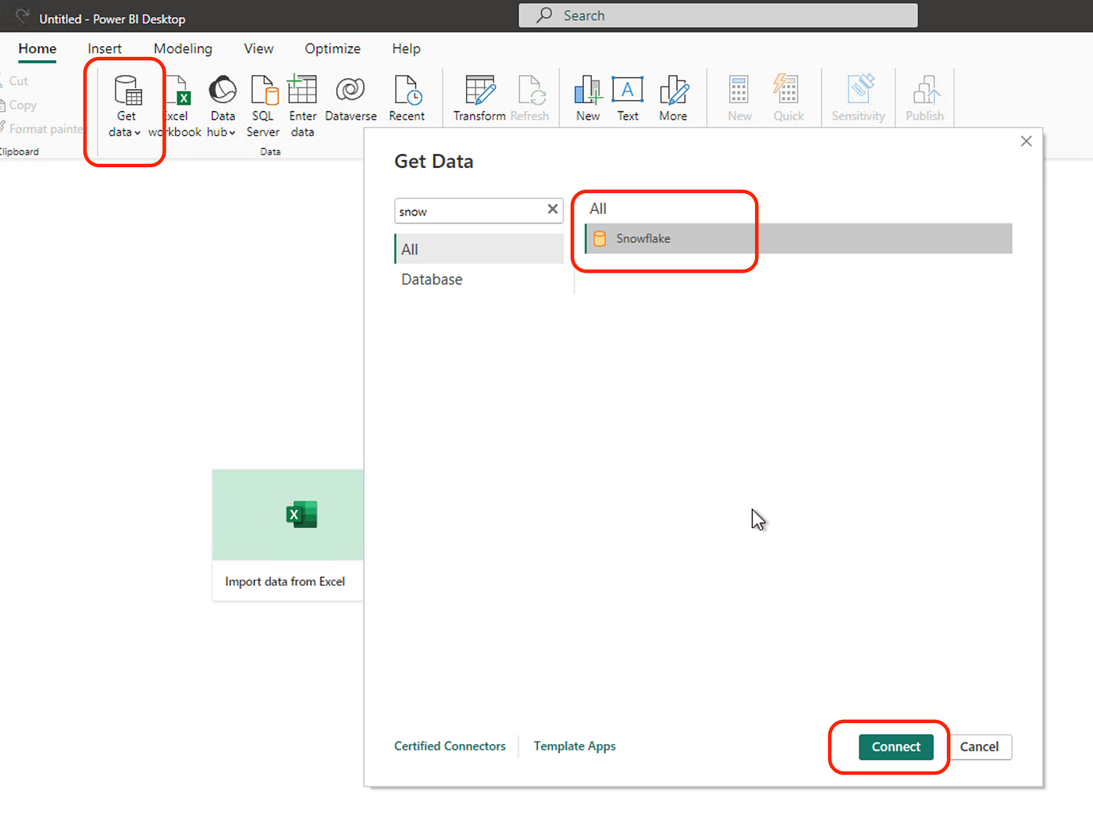Close the Get Data dialog
The width and height of the screenshot is (1093, 827).
point(1026,141)
